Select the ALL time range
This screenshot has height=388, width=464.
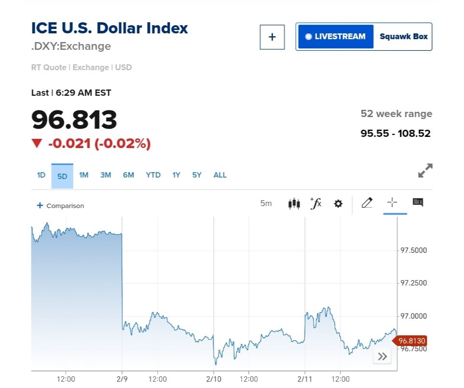(x=220, y=175)
